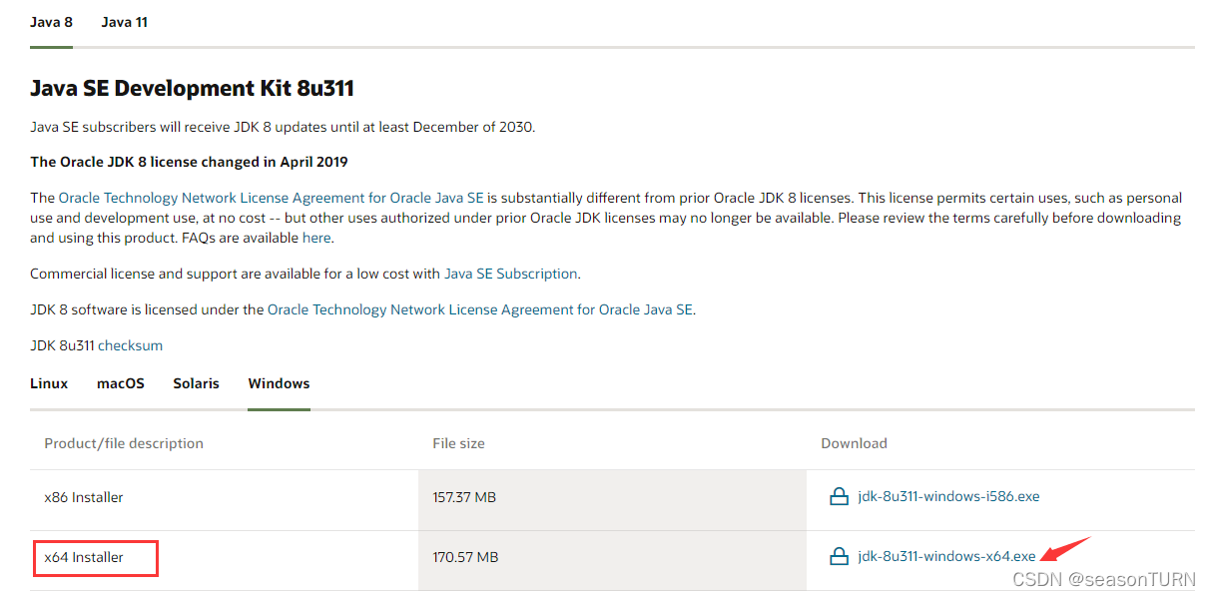This screenshot has width=1210, height=596.
Task: Select the macOS platform tab
Action: tap(121, 383)
